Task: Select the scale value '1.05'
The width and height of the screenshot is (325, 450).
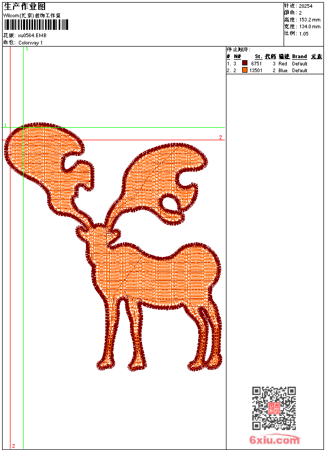Action: pyautogui.click(x=304, y=33)
